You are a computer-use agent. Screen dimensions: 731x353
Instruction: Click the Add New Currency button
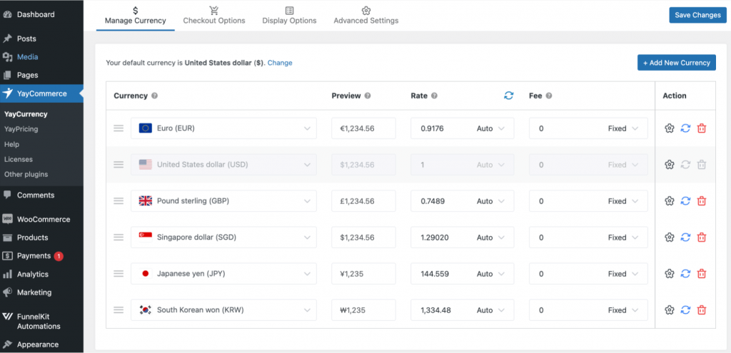tap(677, 63)
